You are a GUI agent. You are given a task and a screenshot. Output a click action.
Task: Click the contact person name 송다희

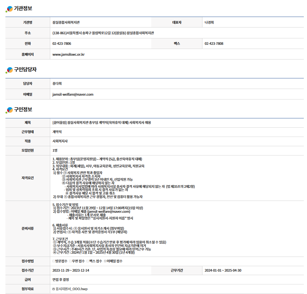click(57, 84)
